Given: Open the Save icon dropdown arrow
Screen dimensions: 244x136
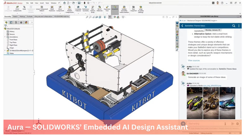Looking at the screenshot, I should coord(81,3).
